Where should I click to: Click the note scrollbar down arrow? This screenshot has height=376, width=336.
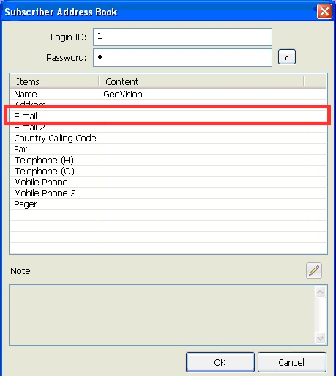tap(320, 338)
